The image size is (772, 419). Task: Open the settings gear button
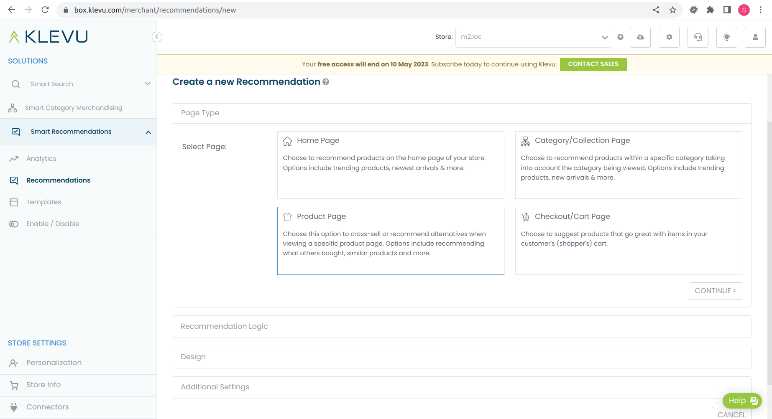tap(669, 37)
